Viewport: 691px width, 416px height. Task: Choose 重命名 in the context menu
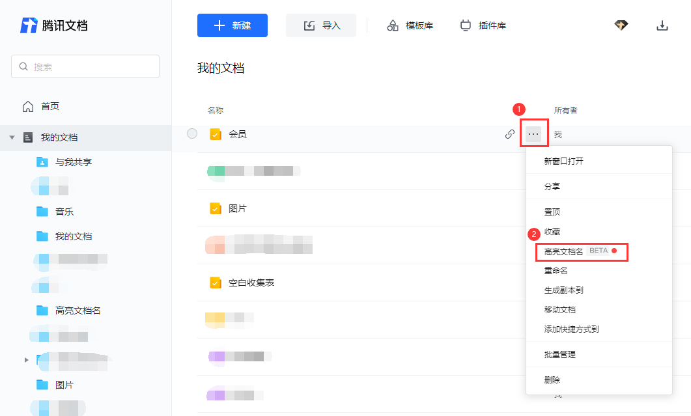click(552, 270)
